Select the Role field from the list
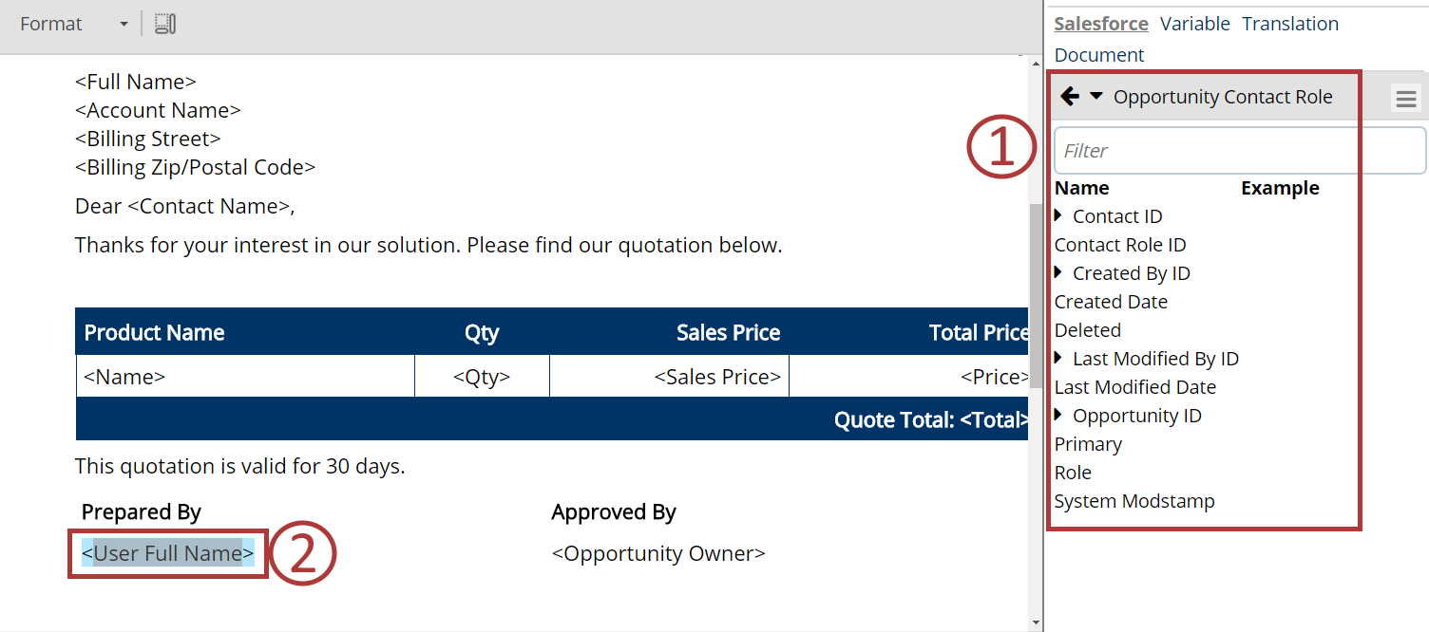The width and height of the screenshot is (1429, 632). 1072,472
